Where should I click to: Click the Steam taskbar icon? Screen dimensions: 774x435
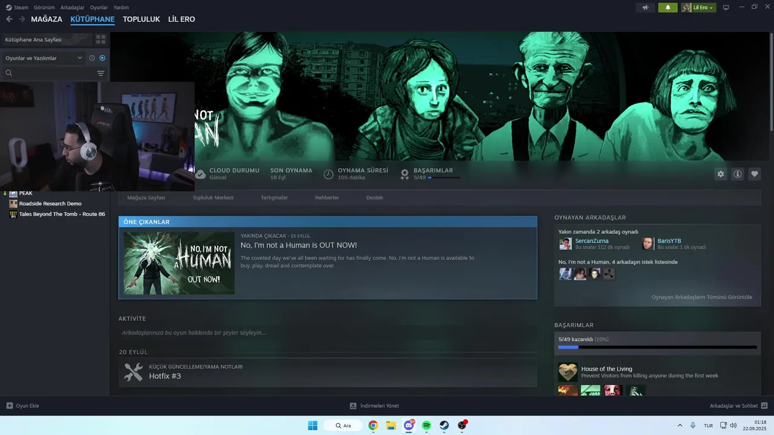[444, 425]
